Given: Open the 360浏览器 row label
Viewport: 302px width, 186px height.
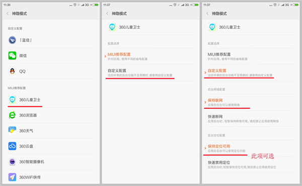Looking at the screenshot, I should pos(28,115).
